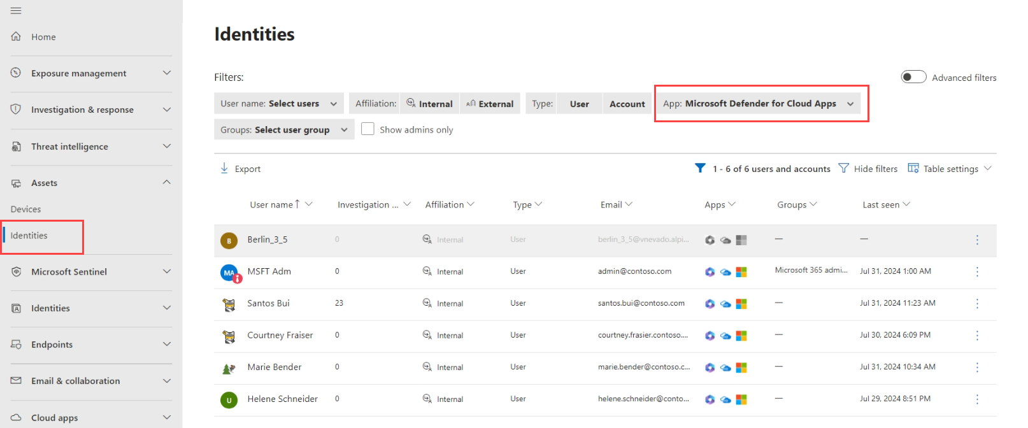Select the Account type filter button

627,104
